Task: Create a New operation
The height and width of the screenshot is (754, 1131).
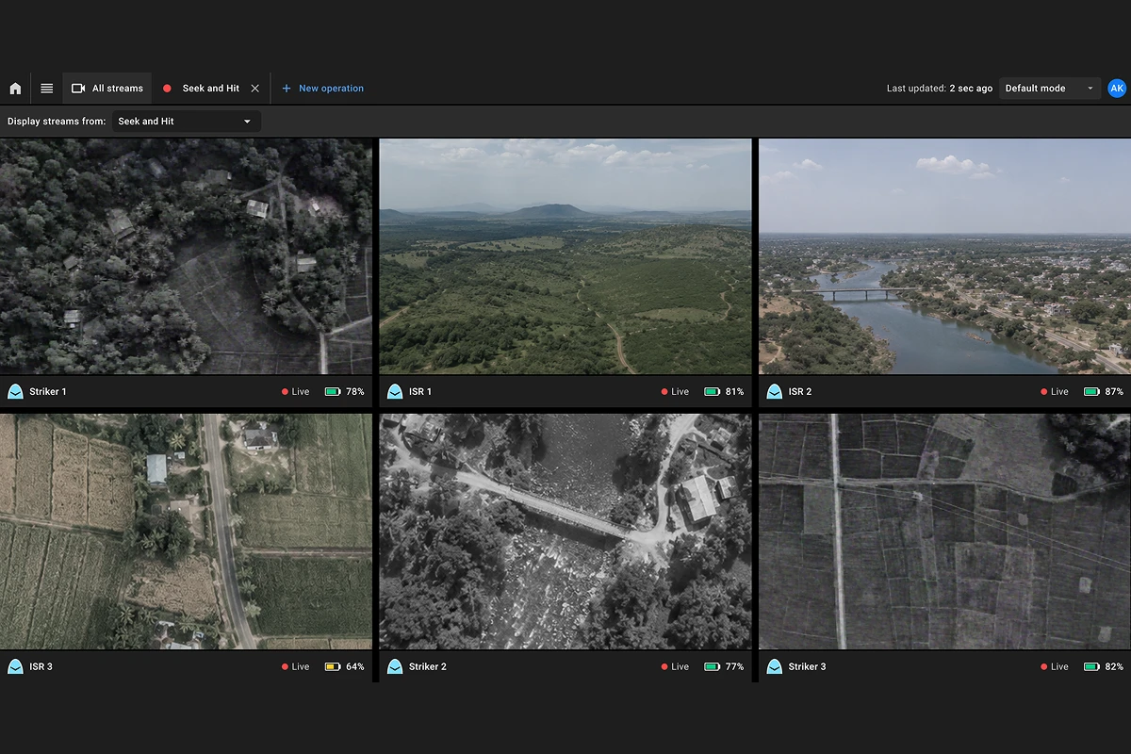Action: pos(322,89)
